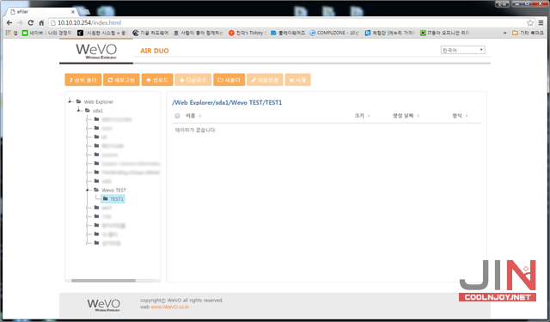Collapse the Wevo TEST folder node
550x322 pixels.
(x=88, y=190)
